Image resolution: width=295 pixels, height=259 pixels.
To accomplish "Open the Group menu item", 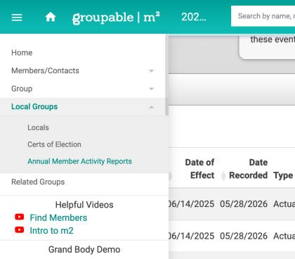I will 22,89.
